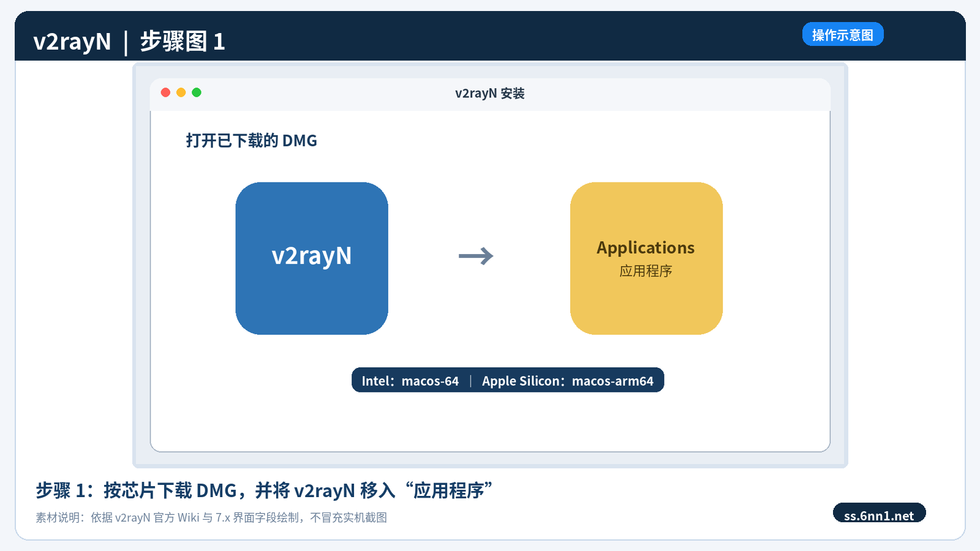Close the v2rayN installer window with red button
The height and width of the screenshot is (551, 980).
click(165, 92)
